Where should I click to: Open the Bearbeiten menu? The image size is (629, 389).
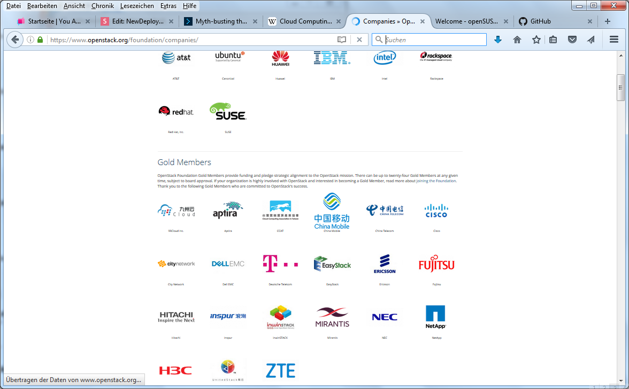(42, 5)
